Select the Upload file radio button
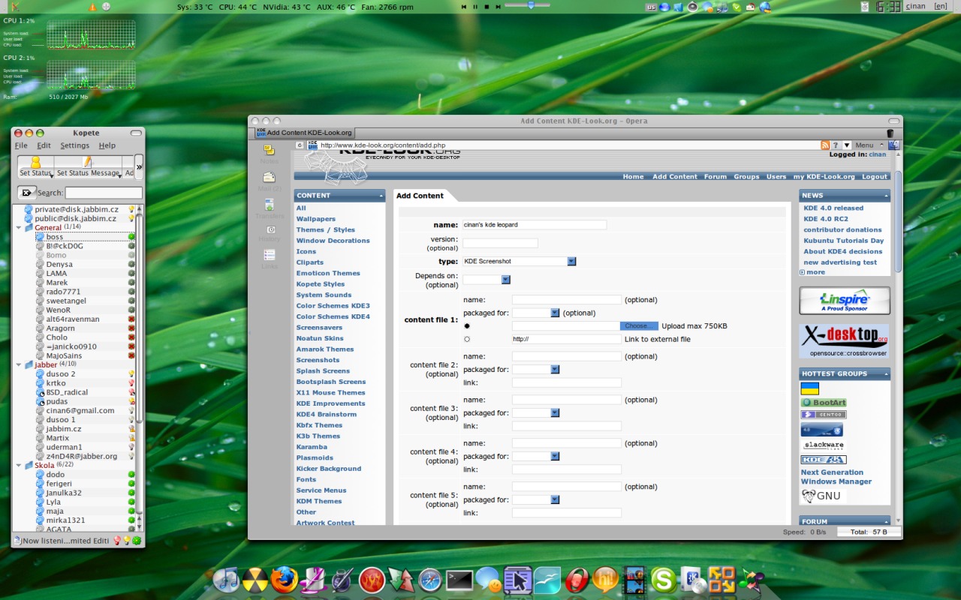The image size is (961, 600). click(467, 325)
